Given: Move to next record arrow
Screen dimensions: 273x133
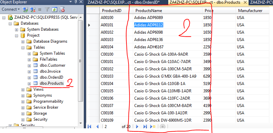Looking at the screenshot, I should [137, 127].
